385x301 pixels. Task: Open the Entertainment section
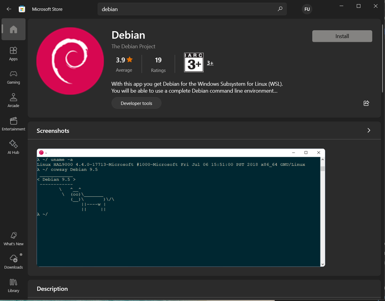pyautogui.click(x=14, y=124)
